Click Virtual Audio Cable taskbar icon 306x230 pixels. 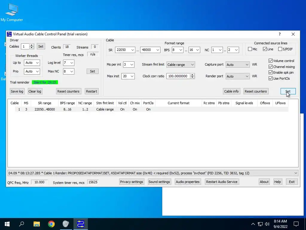(x=81, y=224)
